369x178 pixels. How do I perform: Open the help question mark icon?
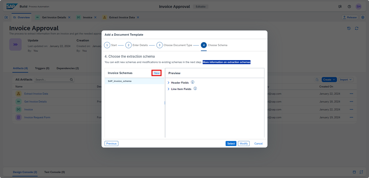[x=349, y=7]
